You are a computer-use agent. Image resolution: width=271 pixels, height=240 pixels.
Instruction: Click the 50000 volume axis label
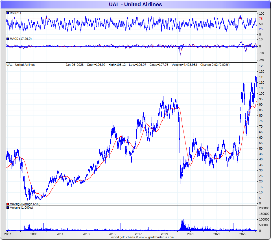263,225
